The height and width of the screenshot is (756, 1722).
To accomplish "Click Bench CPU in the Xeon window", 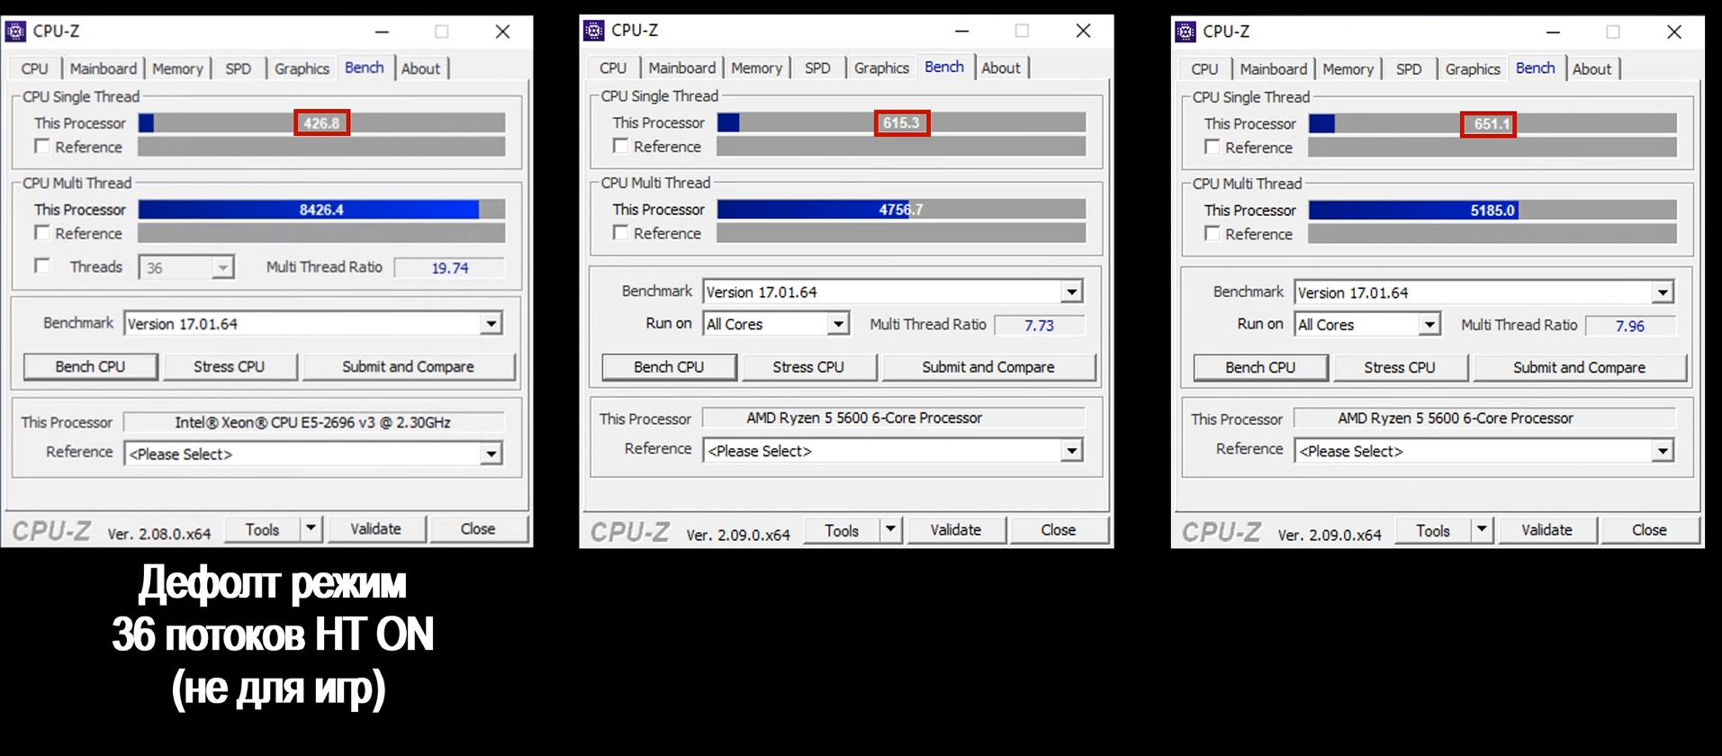I will coord(90,366).
